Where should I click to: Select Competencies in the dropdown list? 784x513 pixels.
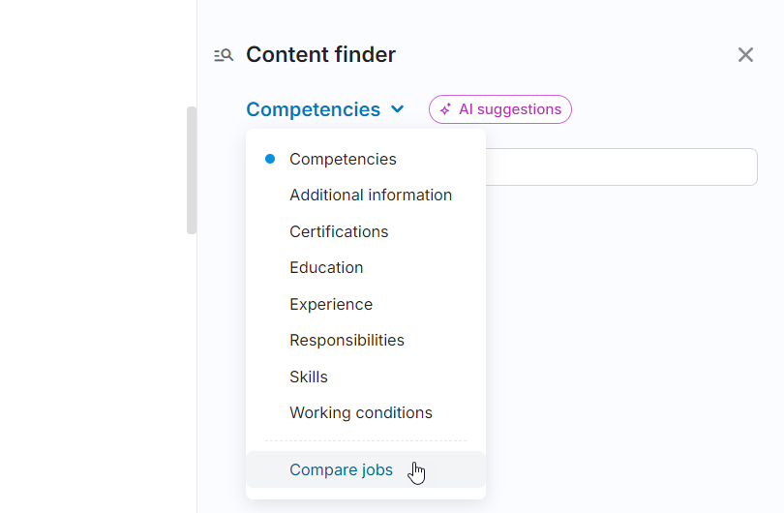click(343, 159)
